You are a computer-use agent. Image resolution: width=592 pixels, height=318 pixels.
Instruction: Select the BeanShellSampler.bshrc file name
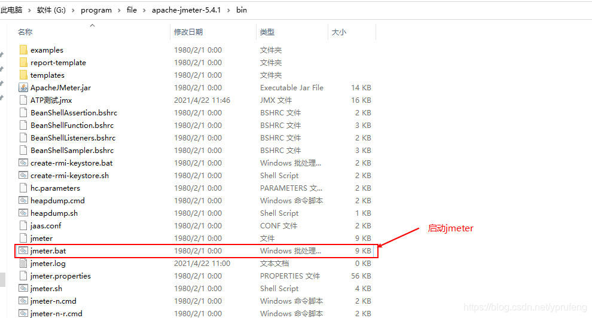click(x=72, y=150)
